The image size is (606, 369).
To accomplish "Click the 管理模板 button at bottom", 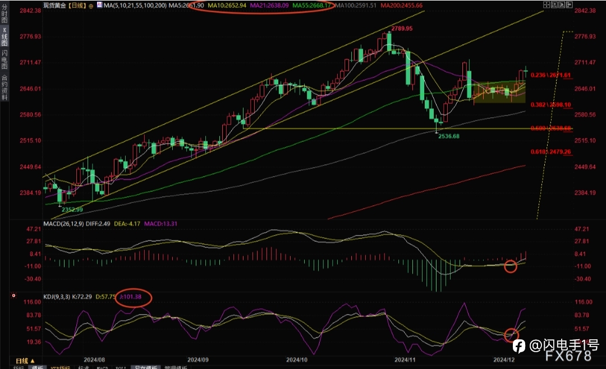I will click(176, 367).
